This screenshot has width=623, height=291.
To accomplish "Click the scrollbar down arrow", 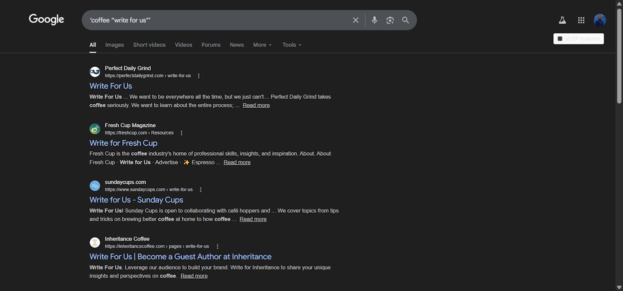I will (619, 288).
